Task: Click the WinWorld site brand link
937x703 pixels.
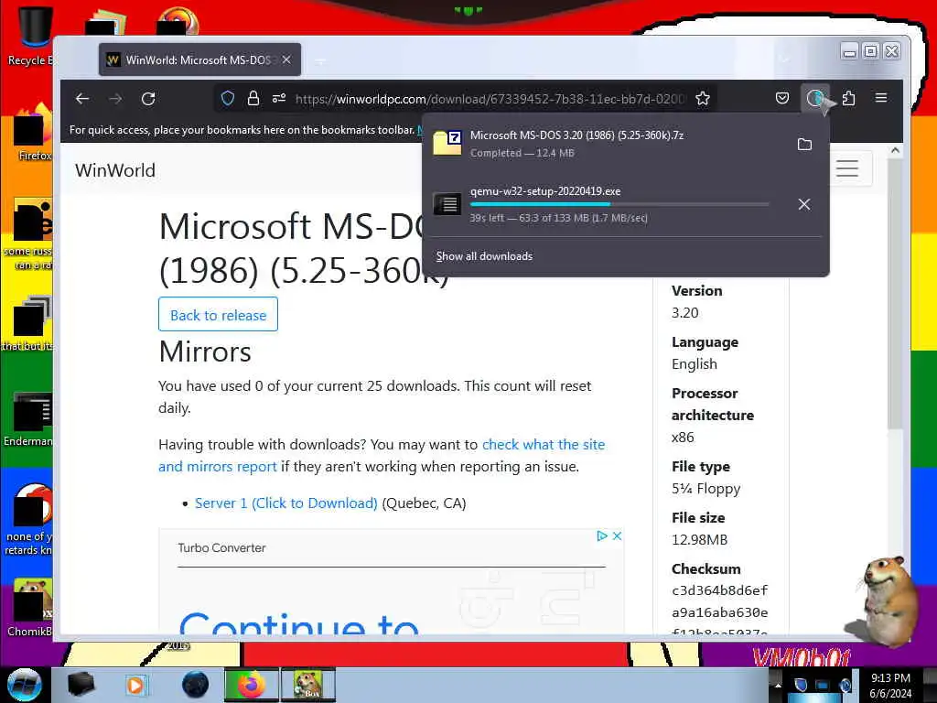Action: click(115, 170)
